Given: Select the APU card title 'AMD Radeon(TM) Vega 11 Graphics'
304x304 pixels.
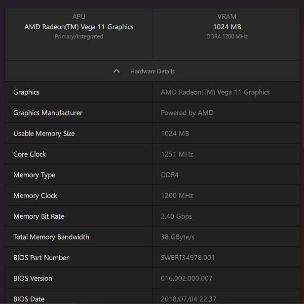Looking at the screenshot, I should (x=79, y=27).
